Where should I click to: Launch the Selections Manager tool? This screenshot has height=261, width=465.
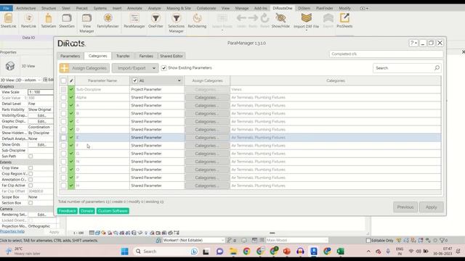[x=176, y=22]
